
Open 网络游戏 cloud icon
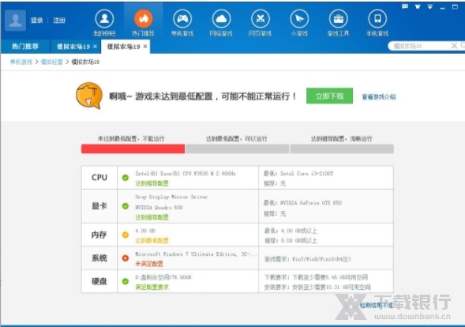[x=221, y=19]
